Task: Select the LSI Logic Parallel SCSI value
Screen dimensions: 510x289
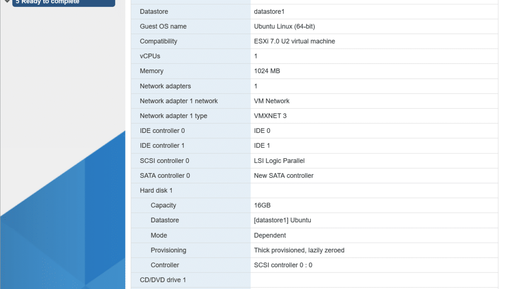Action: pos(279,161)
